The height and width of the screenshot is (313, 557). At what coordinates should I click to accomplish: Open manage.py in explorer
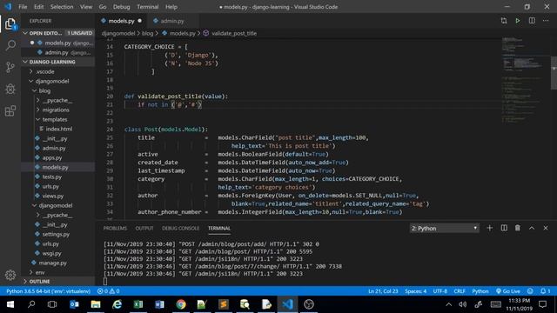[x=52, y=263]
